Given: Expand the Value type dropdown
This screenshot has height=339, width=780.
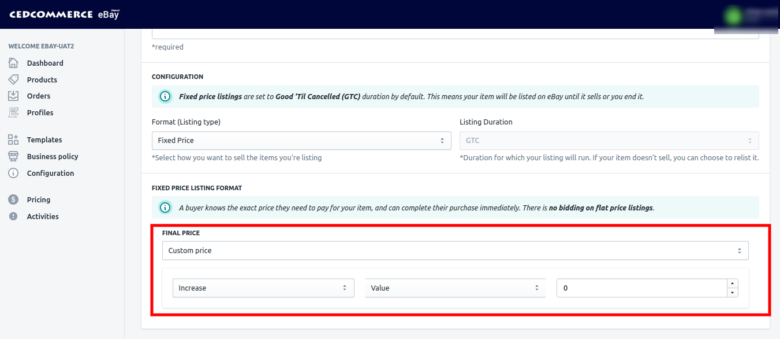Looking at the screenshot, I should [455, 288].
